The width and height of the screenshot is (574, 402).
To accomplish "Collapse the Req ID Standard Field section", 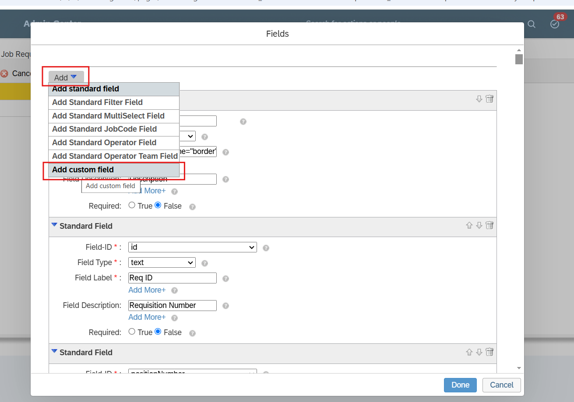I will click(x=54, y=225).
